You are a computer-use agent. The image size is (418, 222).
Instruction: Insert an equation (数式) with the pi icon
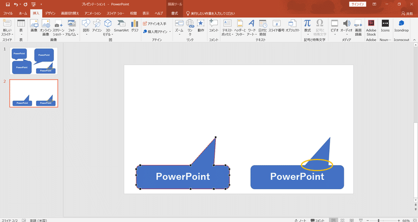(307, 26)
